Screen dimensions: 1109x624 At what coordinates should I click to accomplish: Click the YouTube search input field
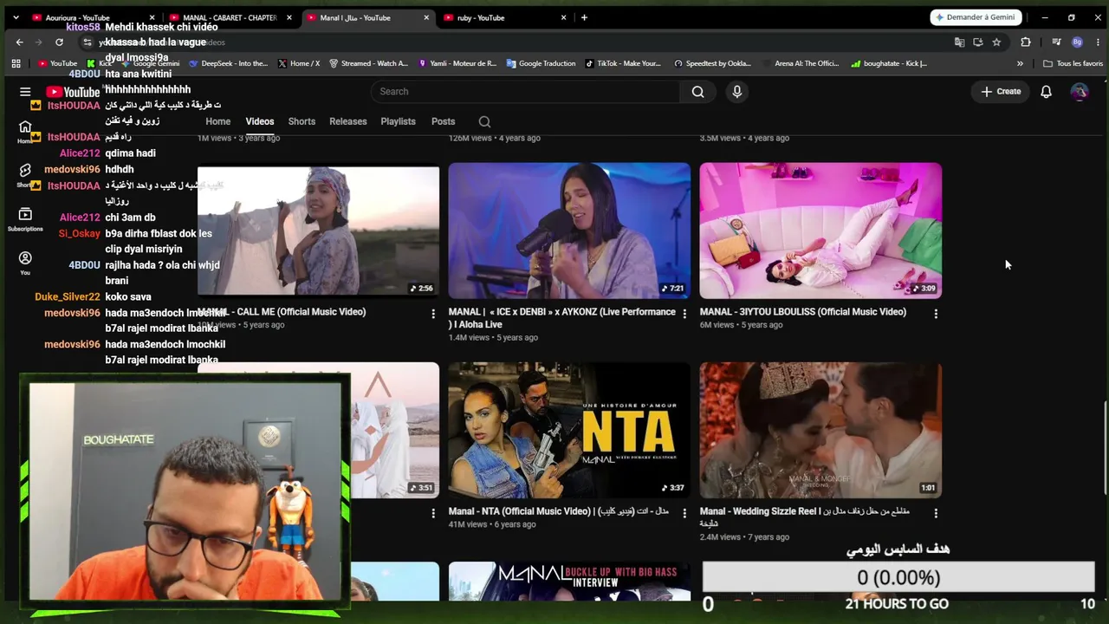527,92
